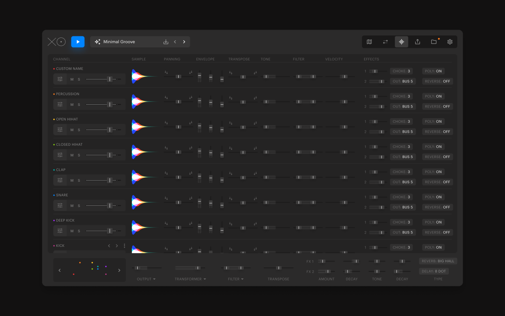Open the three-dot menu on Kick channel
Viewport: 505px width, 316px height.
[125, 246]
